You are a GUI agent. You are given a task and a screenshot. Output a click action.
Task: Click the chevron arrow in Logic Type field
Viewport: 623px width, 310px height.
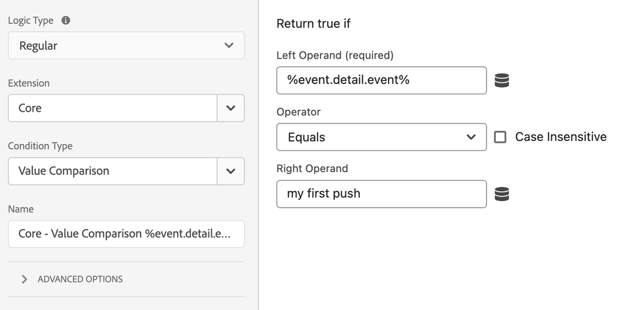(x=229, y=46)
